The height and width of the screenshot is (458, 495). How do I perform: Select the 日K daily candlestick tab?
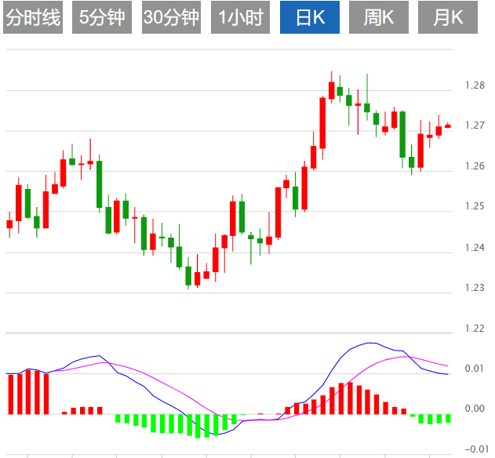[310, 17]
